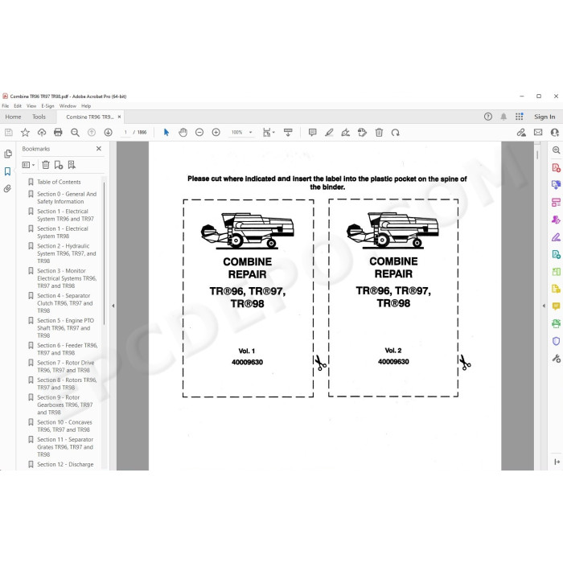Open Help question mark icon
This screenshot has width=563, height=563.
488,117
